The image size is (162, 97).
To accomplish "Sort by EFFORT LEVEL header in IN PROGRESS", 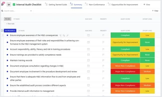I will coord(147,31).
